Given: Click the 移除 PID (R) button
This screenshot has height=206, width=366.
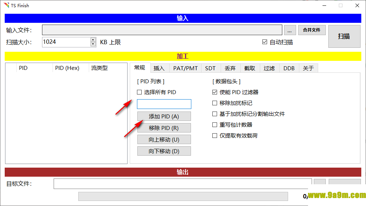Looking at the screenshot, I should pos(164,128).
